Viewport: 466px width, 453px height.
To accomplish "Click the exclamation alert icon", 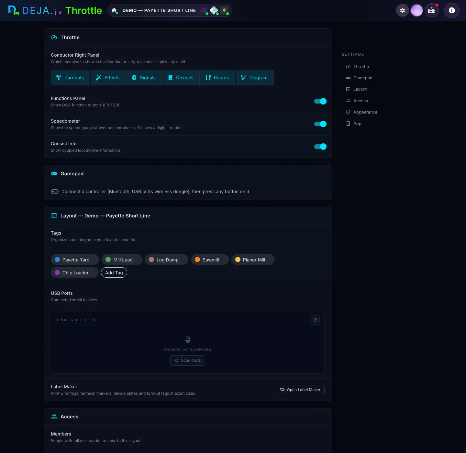I will point(452,10).
